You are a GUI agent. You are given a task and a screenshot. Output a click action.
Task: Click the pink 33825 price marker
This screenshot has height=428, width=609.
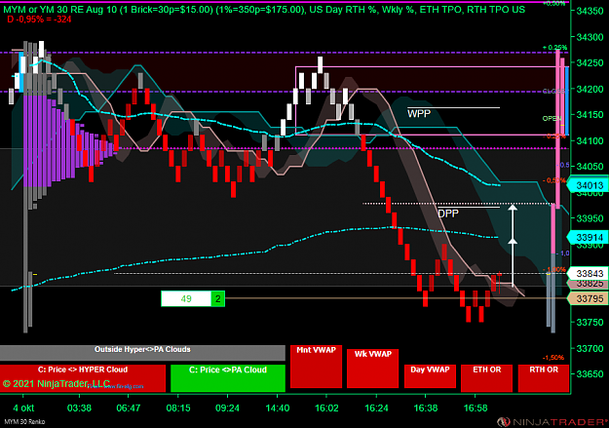pos(588,284)
